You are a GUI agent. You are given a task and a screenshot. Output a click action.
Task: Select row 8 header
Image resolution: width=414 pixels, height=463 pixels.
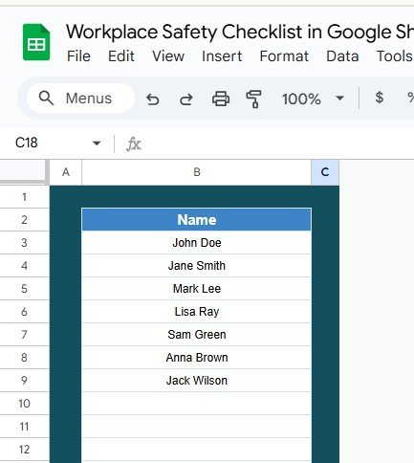pos(24,358)
